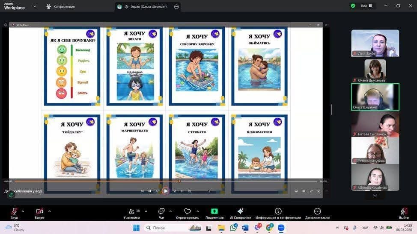Screen dimensions: 417x234
Task: Select Леся Якуба's video thumbnail
Action: (x=375, y=43)
